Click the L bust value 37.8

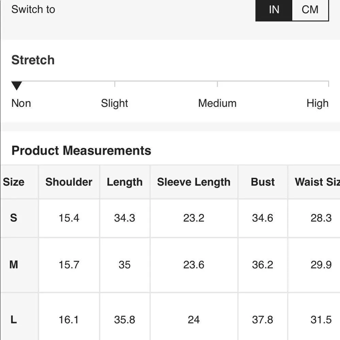point(262,320)
